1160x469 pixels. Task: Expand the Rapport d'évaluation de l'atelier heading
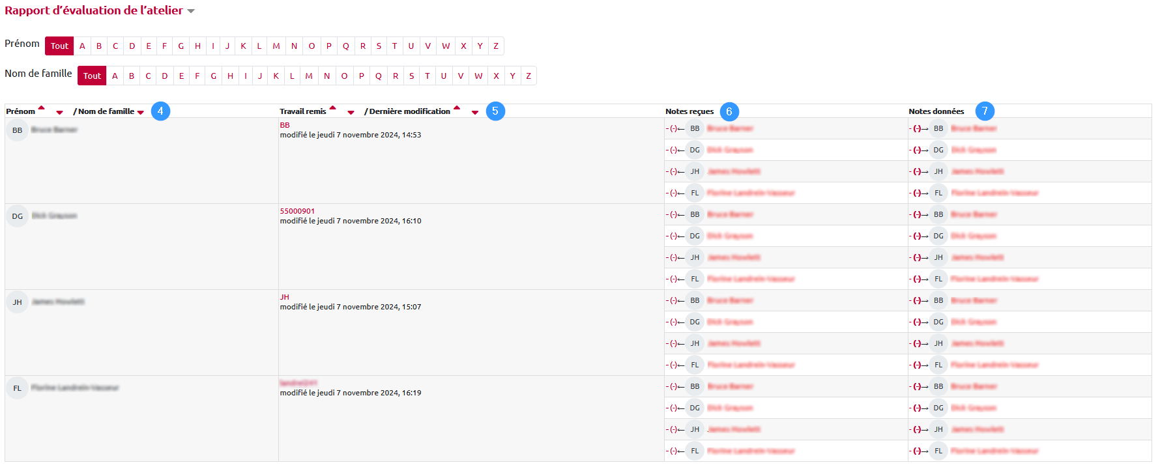click(191, 11)
